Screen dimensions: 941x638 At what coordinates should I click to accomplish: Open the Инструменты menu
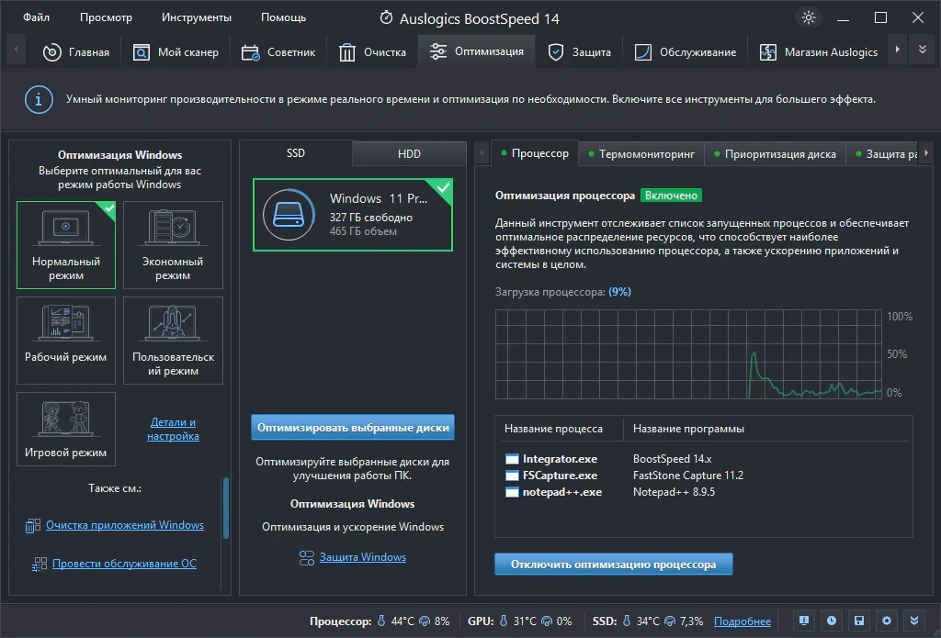[197, 17]
